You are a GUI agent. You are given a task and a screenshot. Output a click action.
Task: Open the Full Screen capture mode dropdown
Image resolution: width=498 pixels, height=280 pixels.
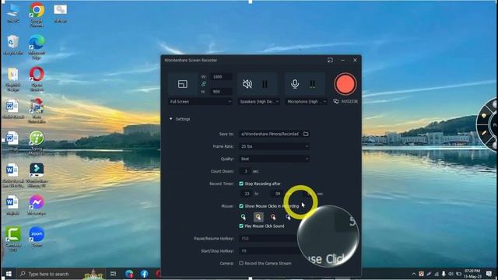201,102
